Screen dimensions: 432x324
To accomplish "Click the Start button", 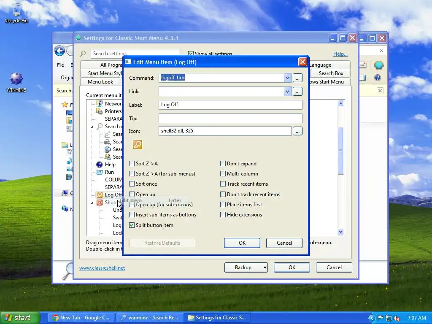I will point(20,318).
